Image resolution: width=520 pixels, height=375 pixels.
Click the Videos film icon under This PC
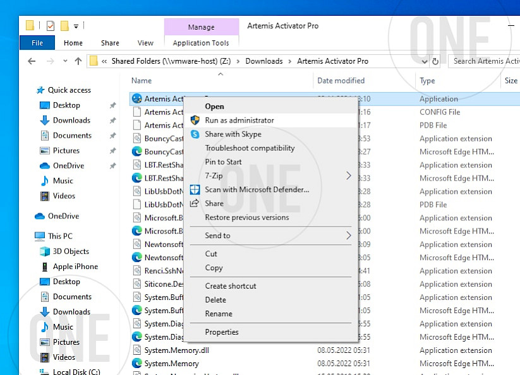pos(44,357)
